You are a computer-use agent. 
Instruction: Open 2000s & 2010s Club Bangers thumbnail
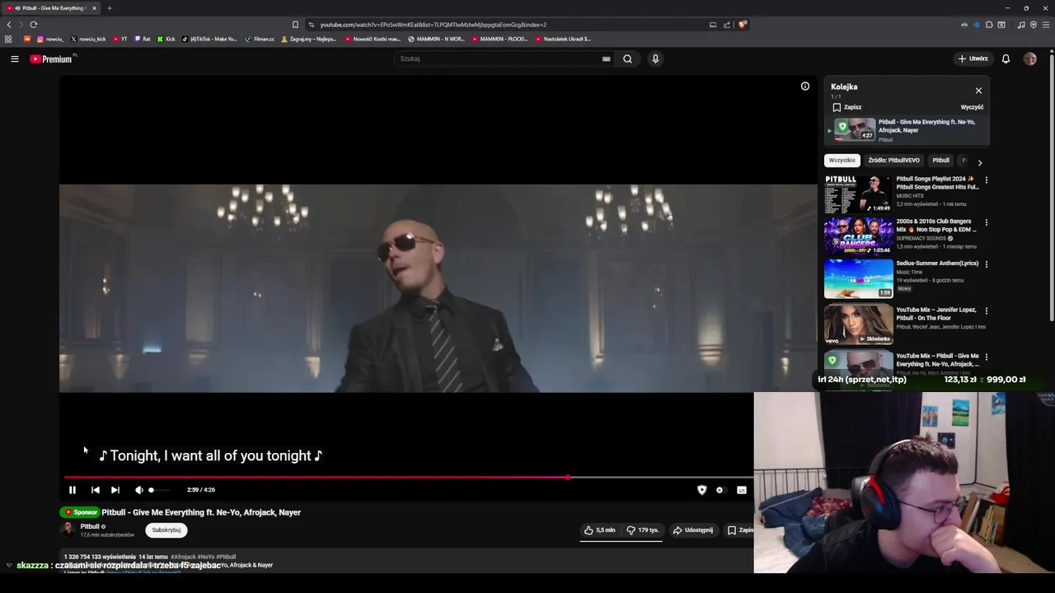pos(858,236)
